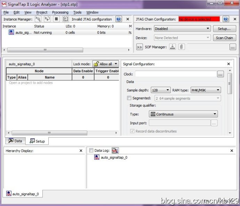Image resolution: width=240 pixels, height=206 pixels.
Task: Open the Tools menu
Action: (77, 13)
